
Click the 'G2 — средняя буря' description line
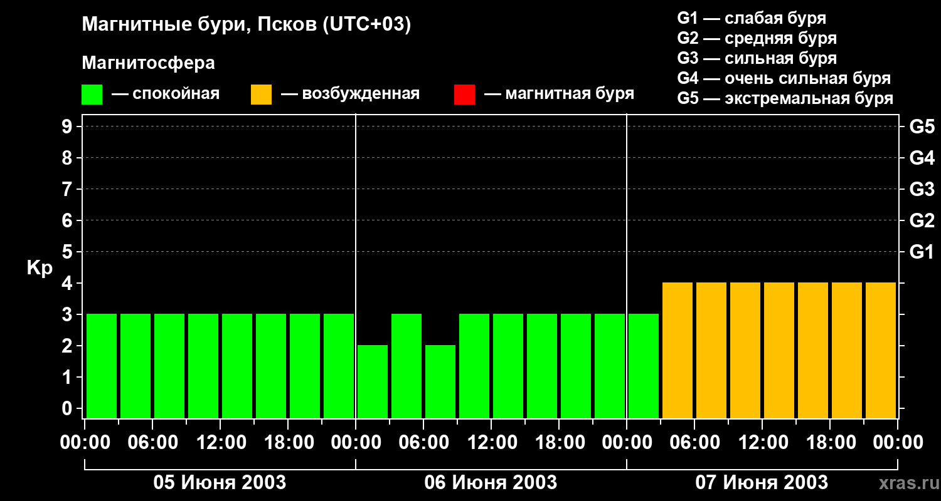click(757, 38)
